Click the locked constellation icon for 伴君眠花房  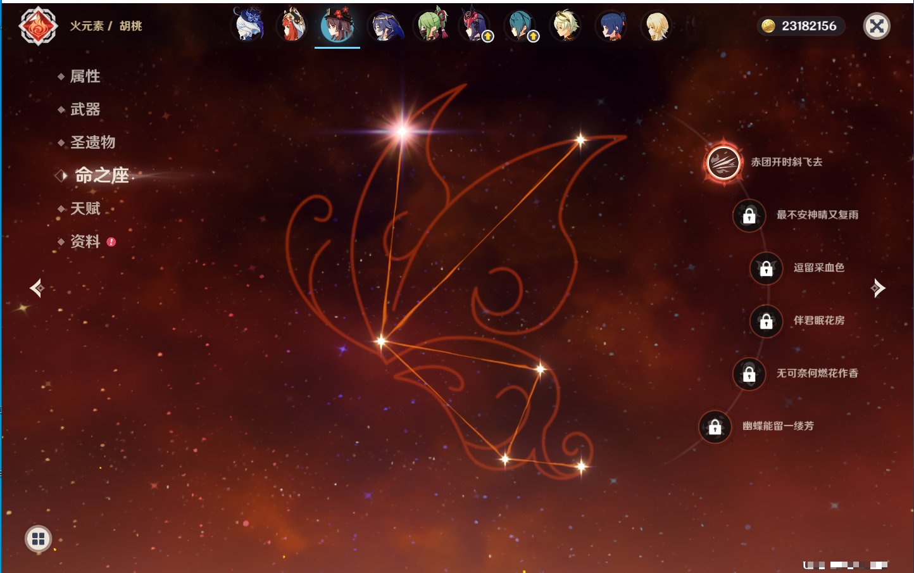[x=766, y=321]
